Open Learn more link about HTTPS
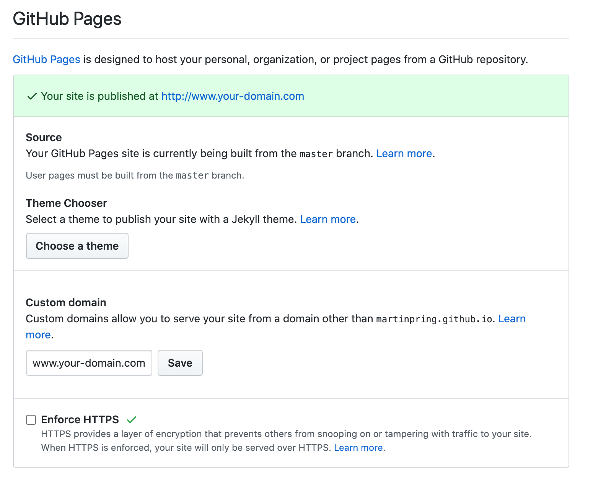Image resolution: width=593 pixels, height=481 pixels. click(358, 448)
